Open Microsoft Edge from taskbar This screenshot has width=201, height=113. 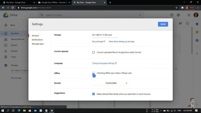tap(19, 110)
